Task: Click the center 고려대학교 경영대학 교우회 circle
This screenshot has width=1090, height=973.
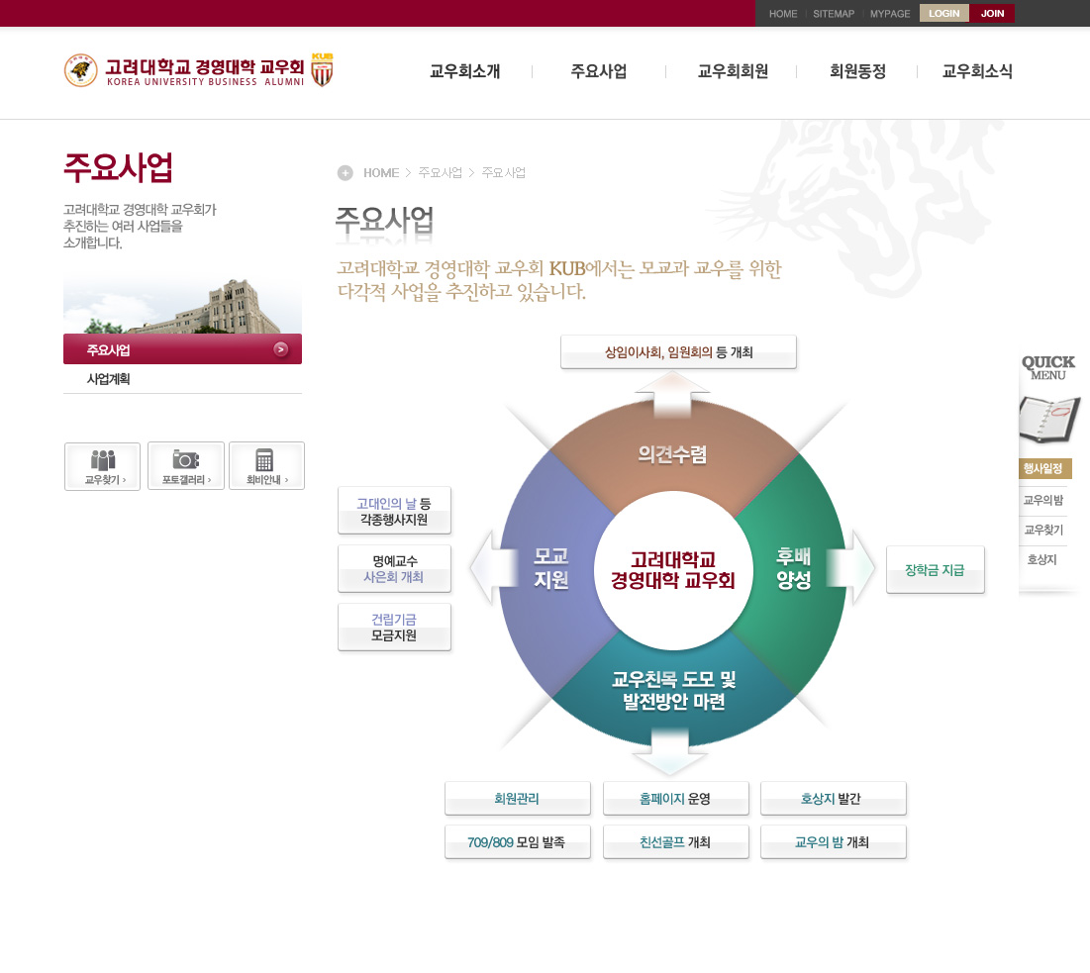Action: click(673, 570)
